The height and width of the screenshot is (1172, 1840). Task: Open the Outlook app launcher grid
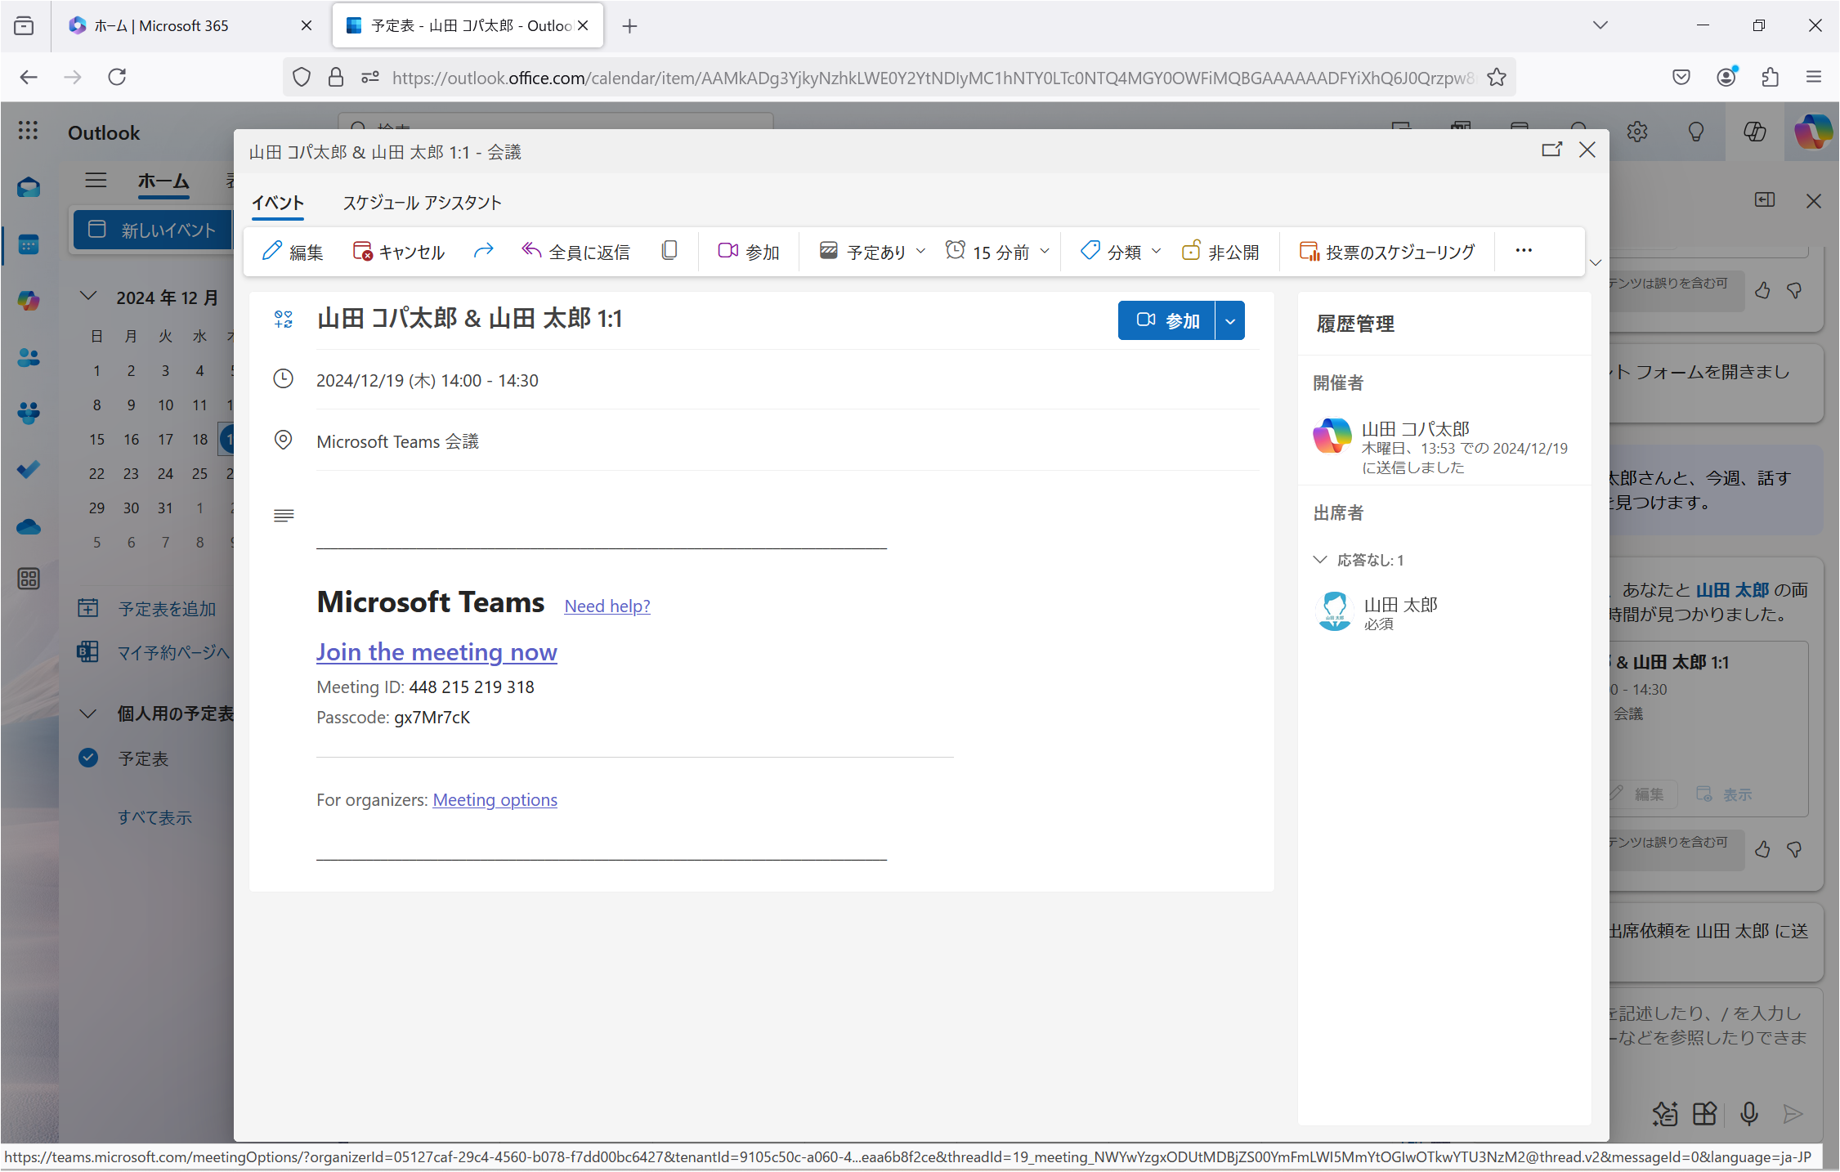tap(28, 131)
